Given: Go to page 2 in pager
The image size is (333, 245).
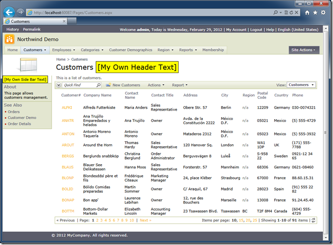Looking at the screenshot, I should pos(97,220).
